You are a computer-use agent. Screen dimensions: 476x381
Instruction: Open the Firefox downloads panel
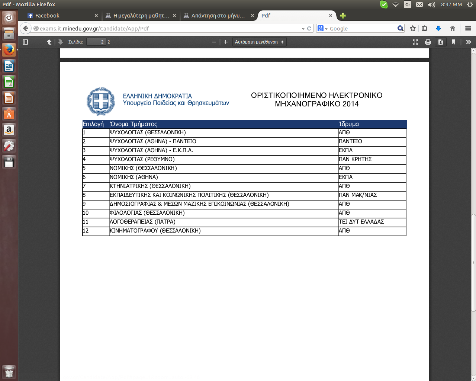(x=438, y=28)
